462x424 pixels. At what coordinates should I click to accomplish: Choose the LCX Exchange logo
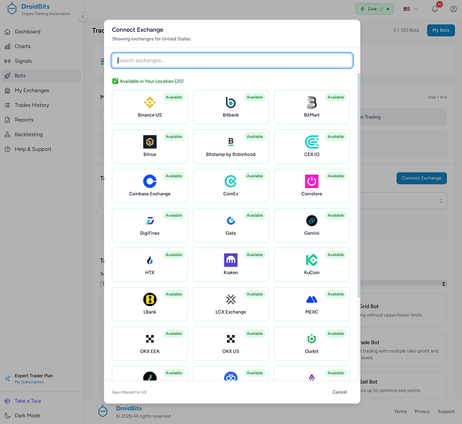(231, 300)
